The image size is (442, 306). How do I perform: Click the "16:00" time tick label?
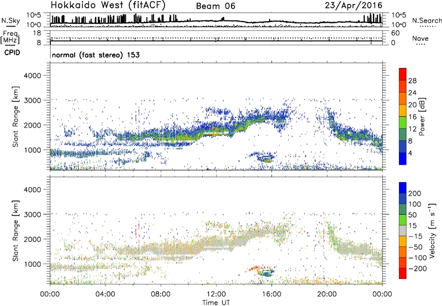[271, 294]
